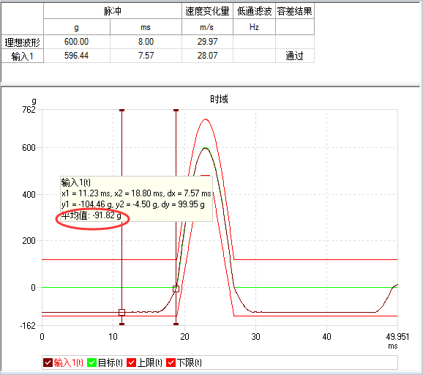Image resolution: width=423 pixels, height=375 pixels.
Task: Click the 通过 tolerance result cell
Action: [x=295, y=56]
